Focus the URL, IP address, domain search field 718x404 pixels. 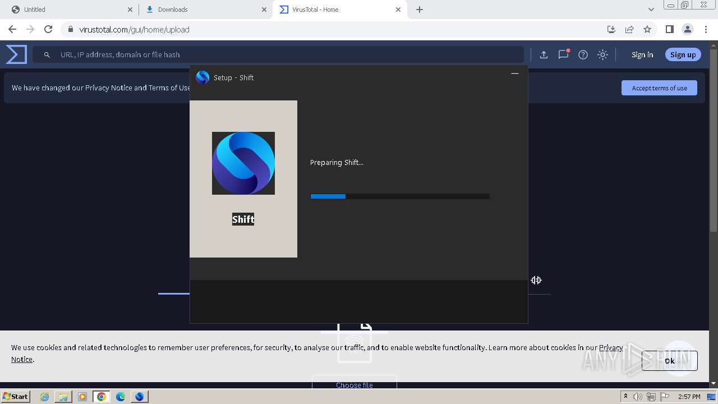[x=278, y=54]
